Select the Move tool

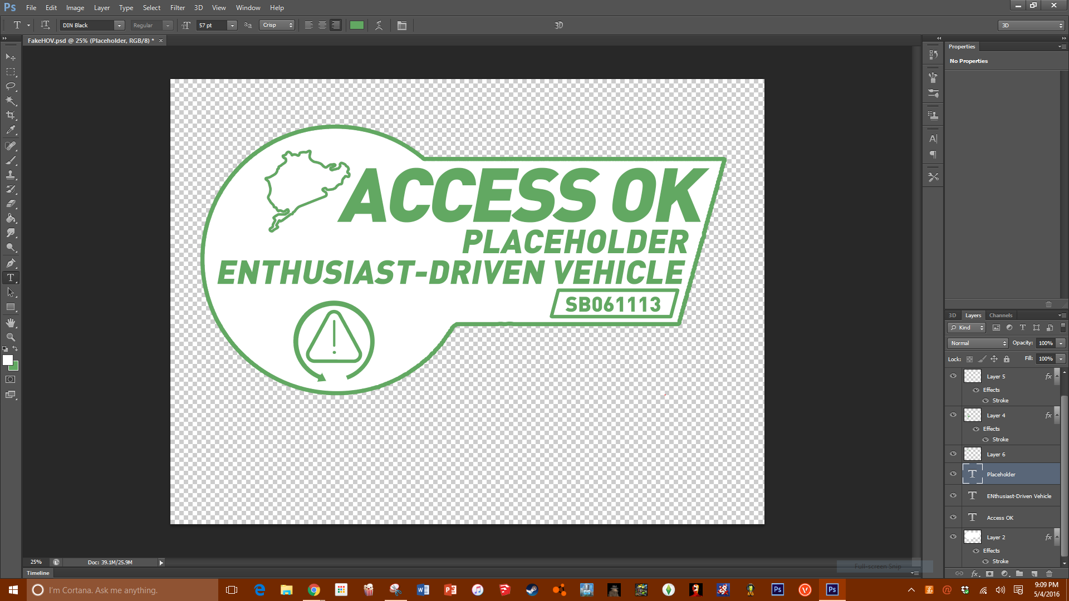(x=11, y=57)
